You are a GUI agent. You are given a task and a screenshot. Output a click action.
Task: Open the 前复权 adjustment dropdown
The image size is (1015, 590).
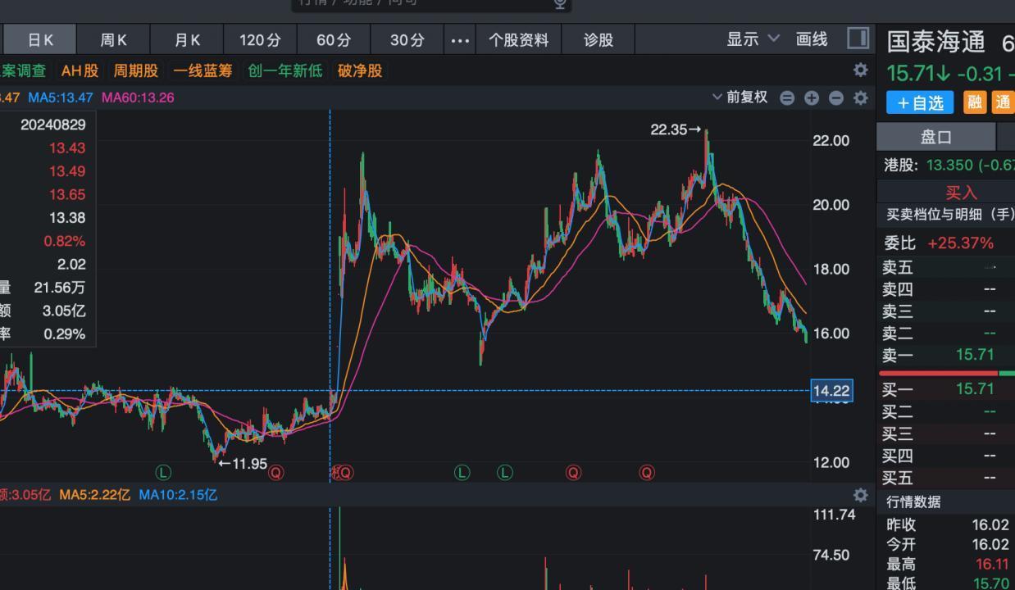[x=740, y=98]
